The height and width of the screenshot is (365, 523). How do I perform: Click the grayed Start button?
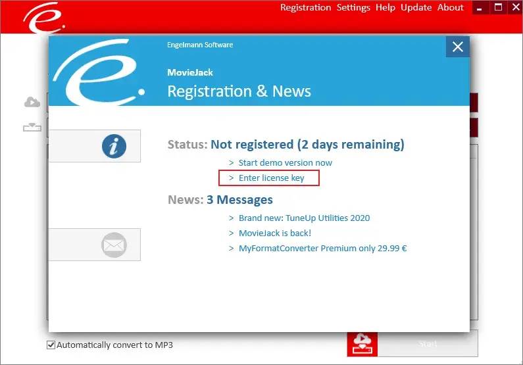coord(428,344)
